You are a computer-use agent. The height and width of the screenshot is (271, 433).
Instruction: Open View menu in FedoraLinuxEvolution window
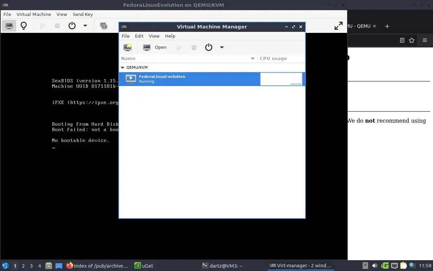(62, 14)
